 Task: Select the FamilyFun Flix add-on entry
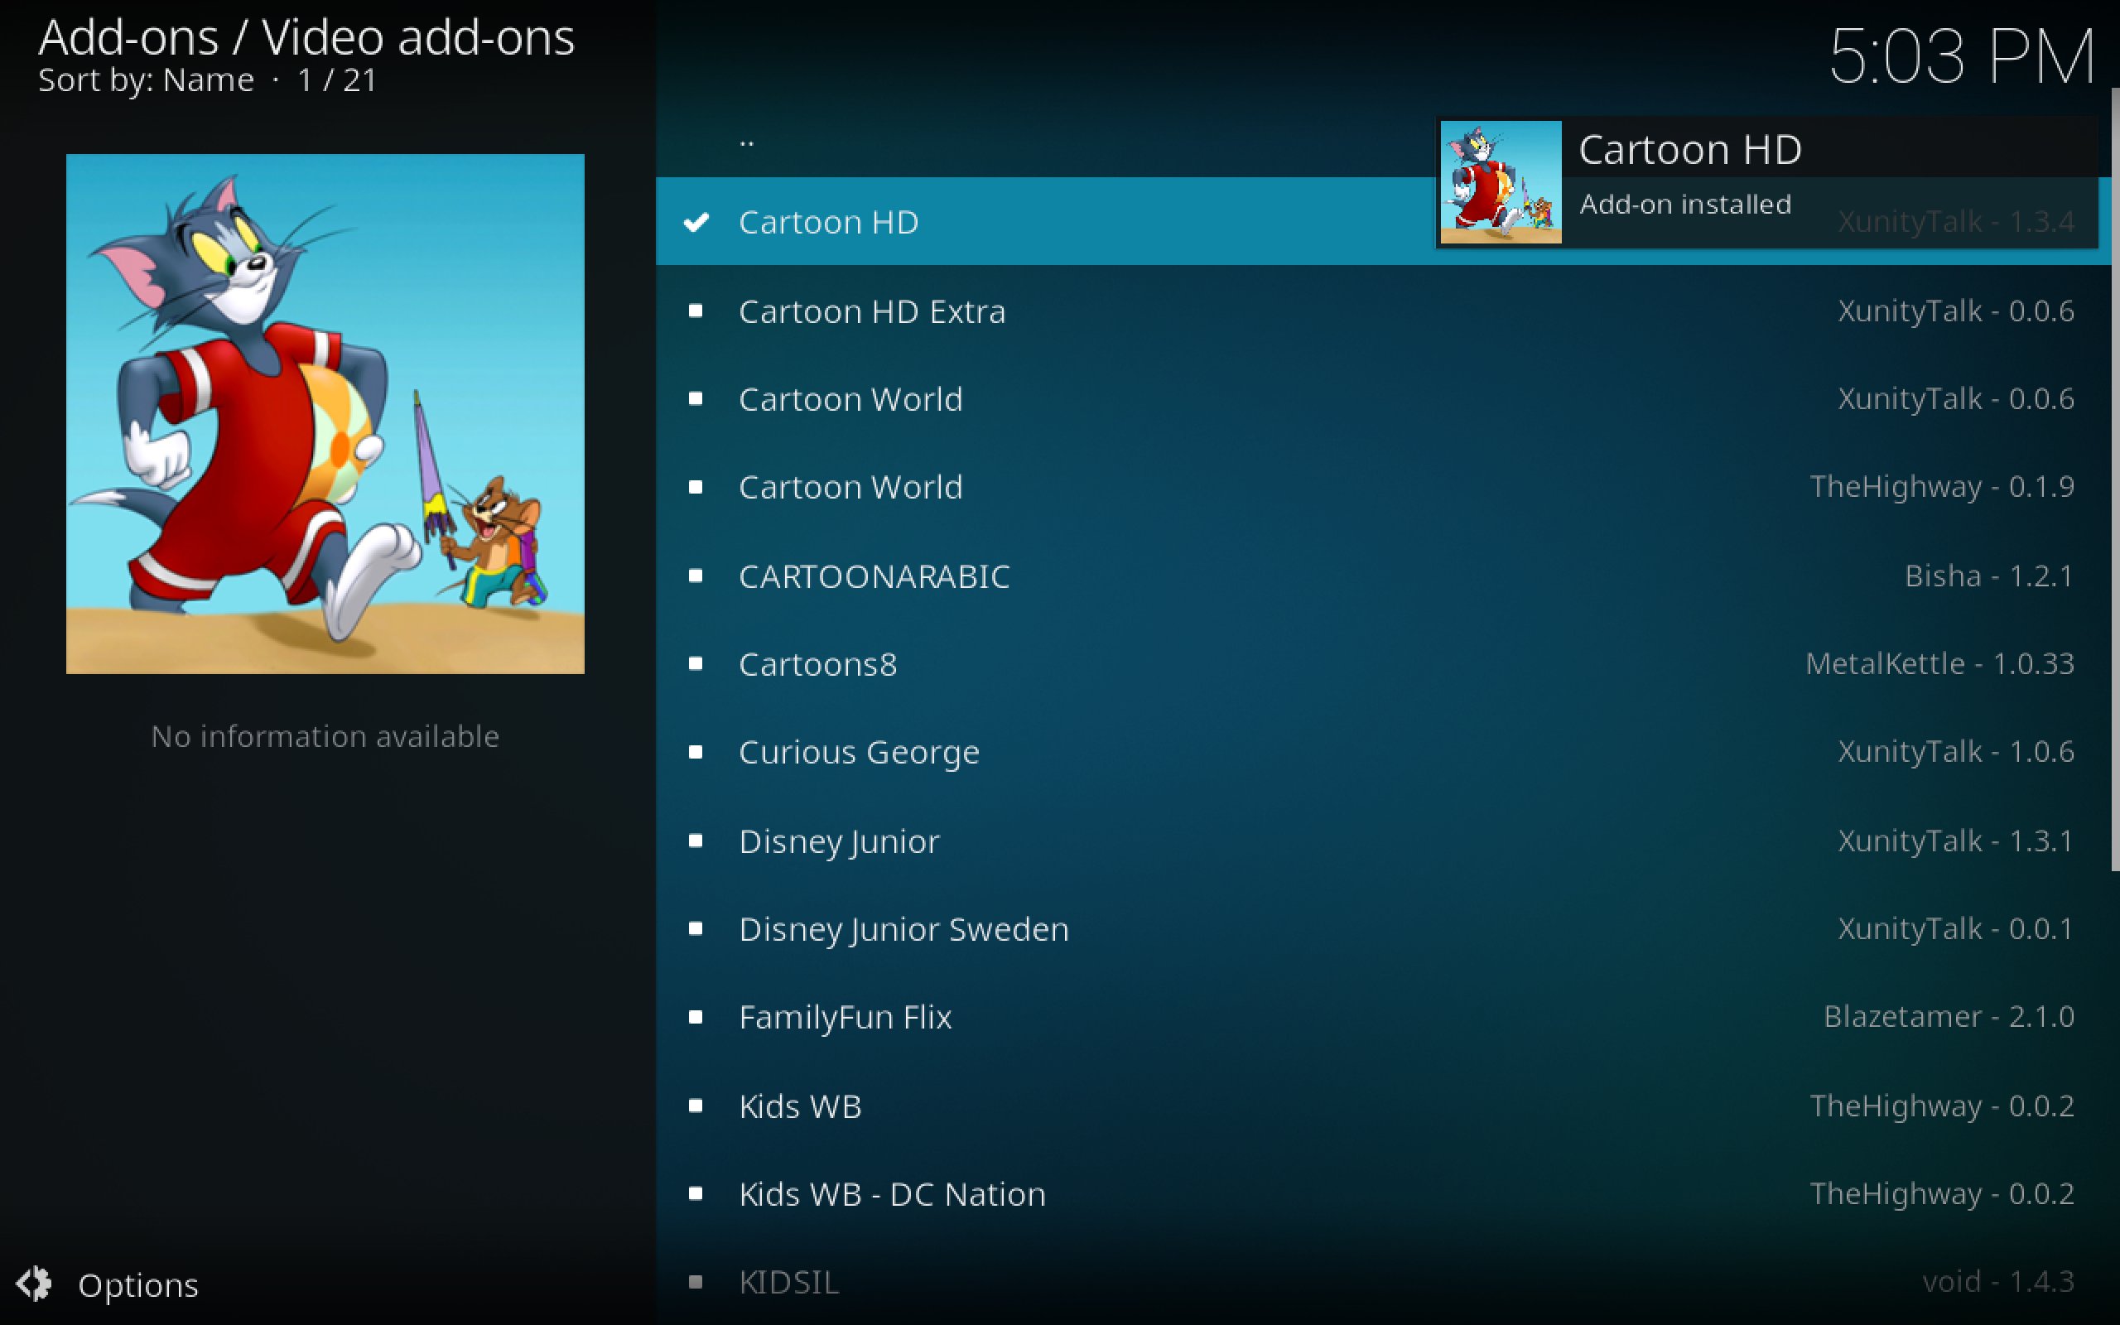[x=844, y=1017]
